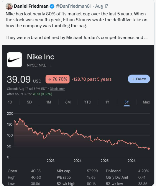Switch chart to 6M range
Viewport: 156px width, 186px height.
pos(68,102)
